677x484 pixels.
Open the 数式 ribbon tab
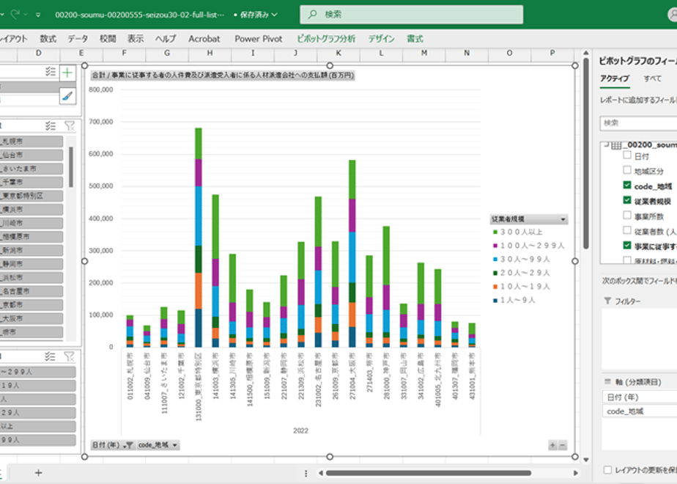point(48,39)
